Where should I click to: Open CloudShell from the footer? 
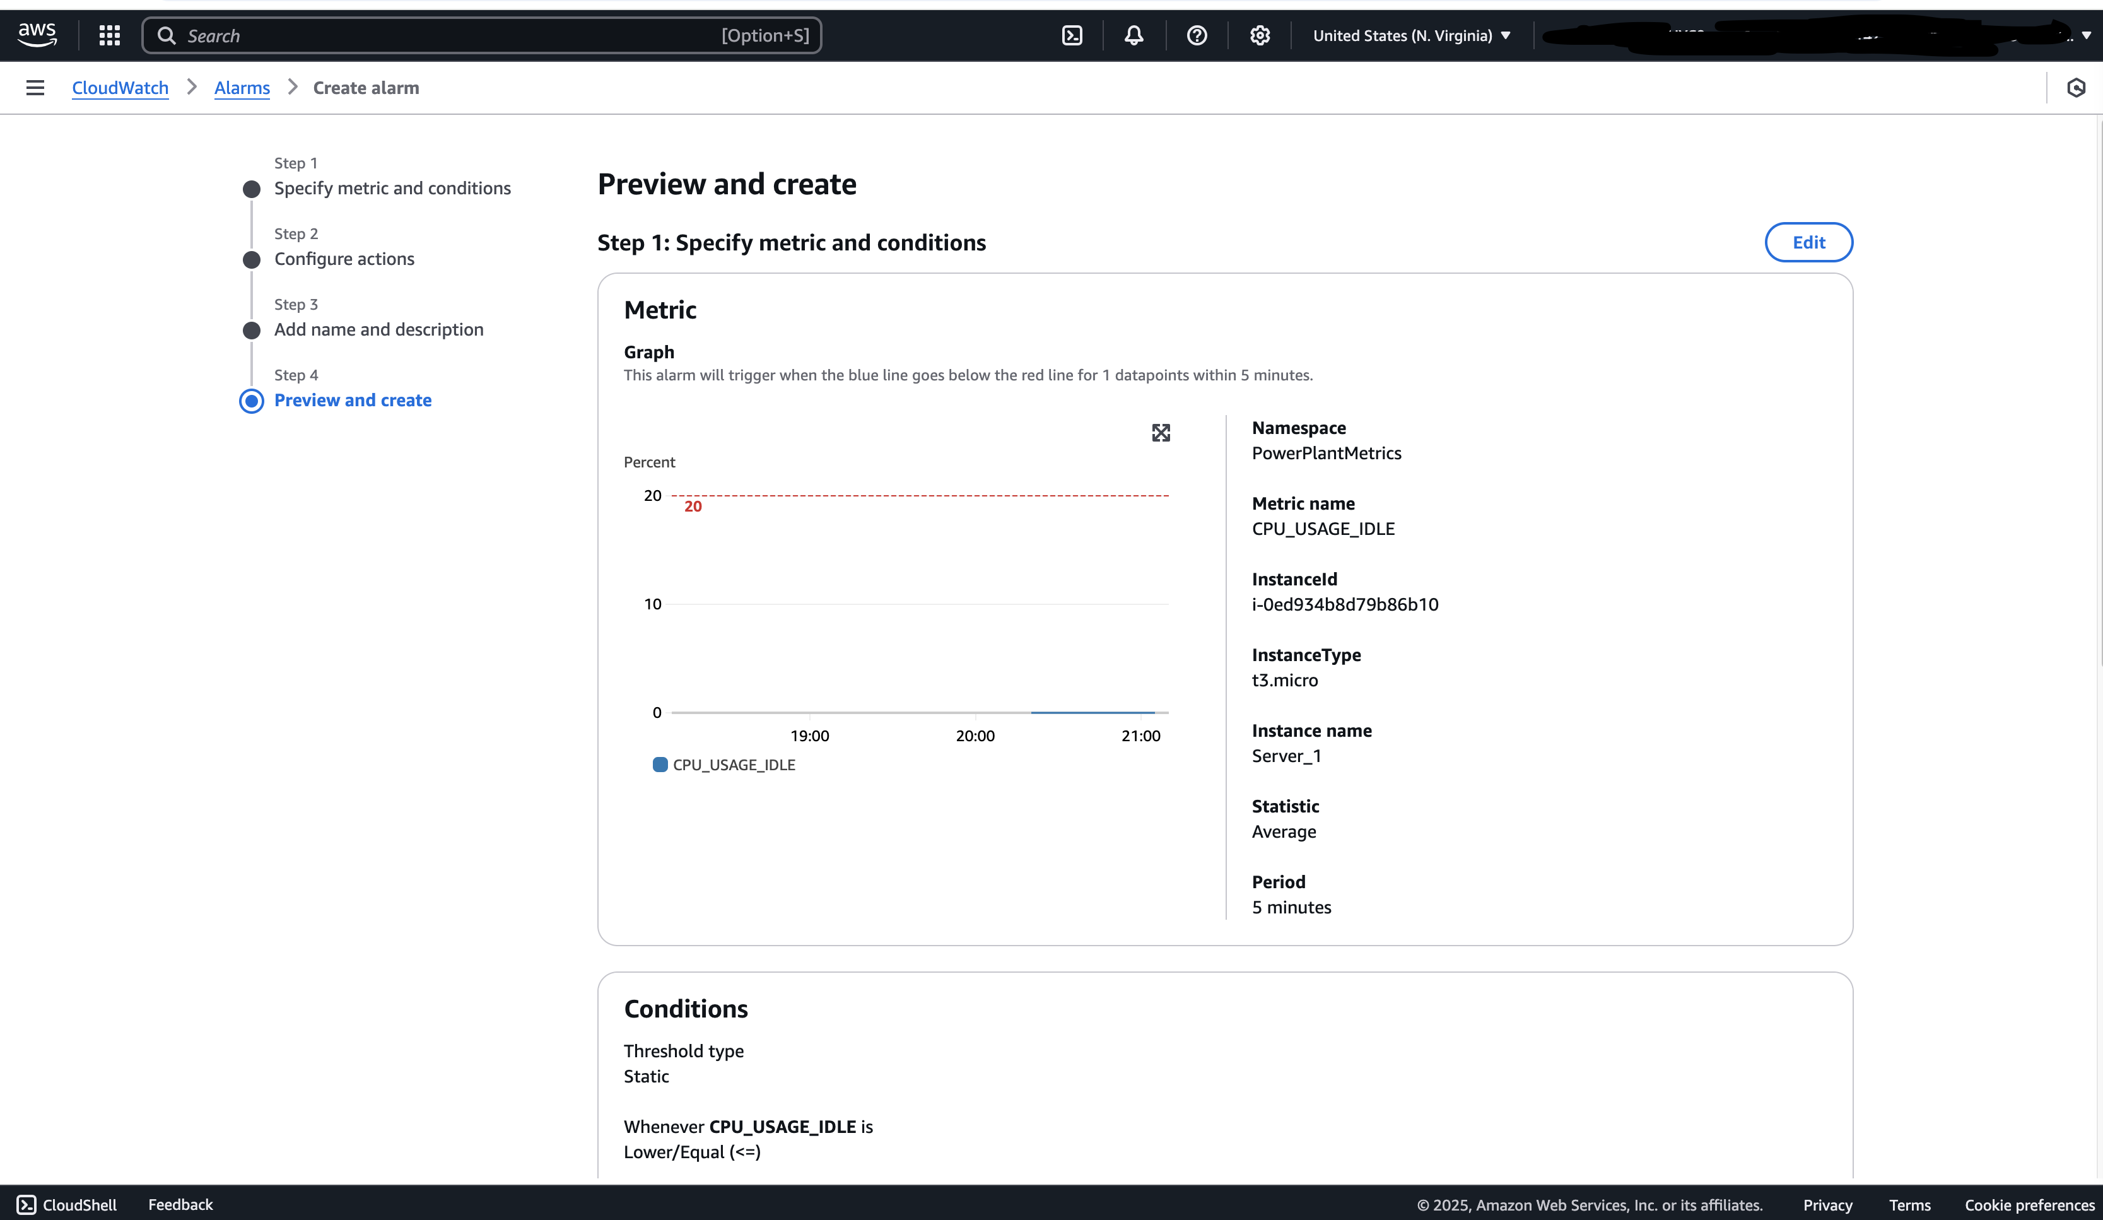tap(67, 1205)
